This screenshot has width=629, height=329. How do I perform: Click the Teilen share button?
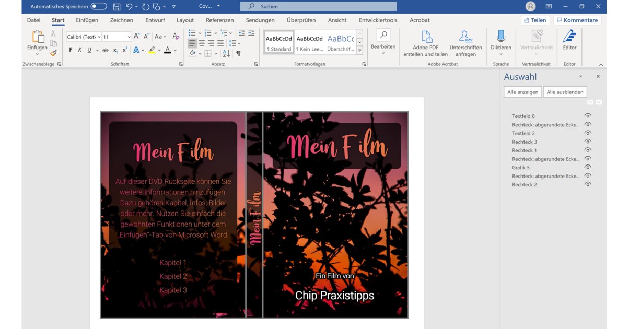tap(534, 20)
